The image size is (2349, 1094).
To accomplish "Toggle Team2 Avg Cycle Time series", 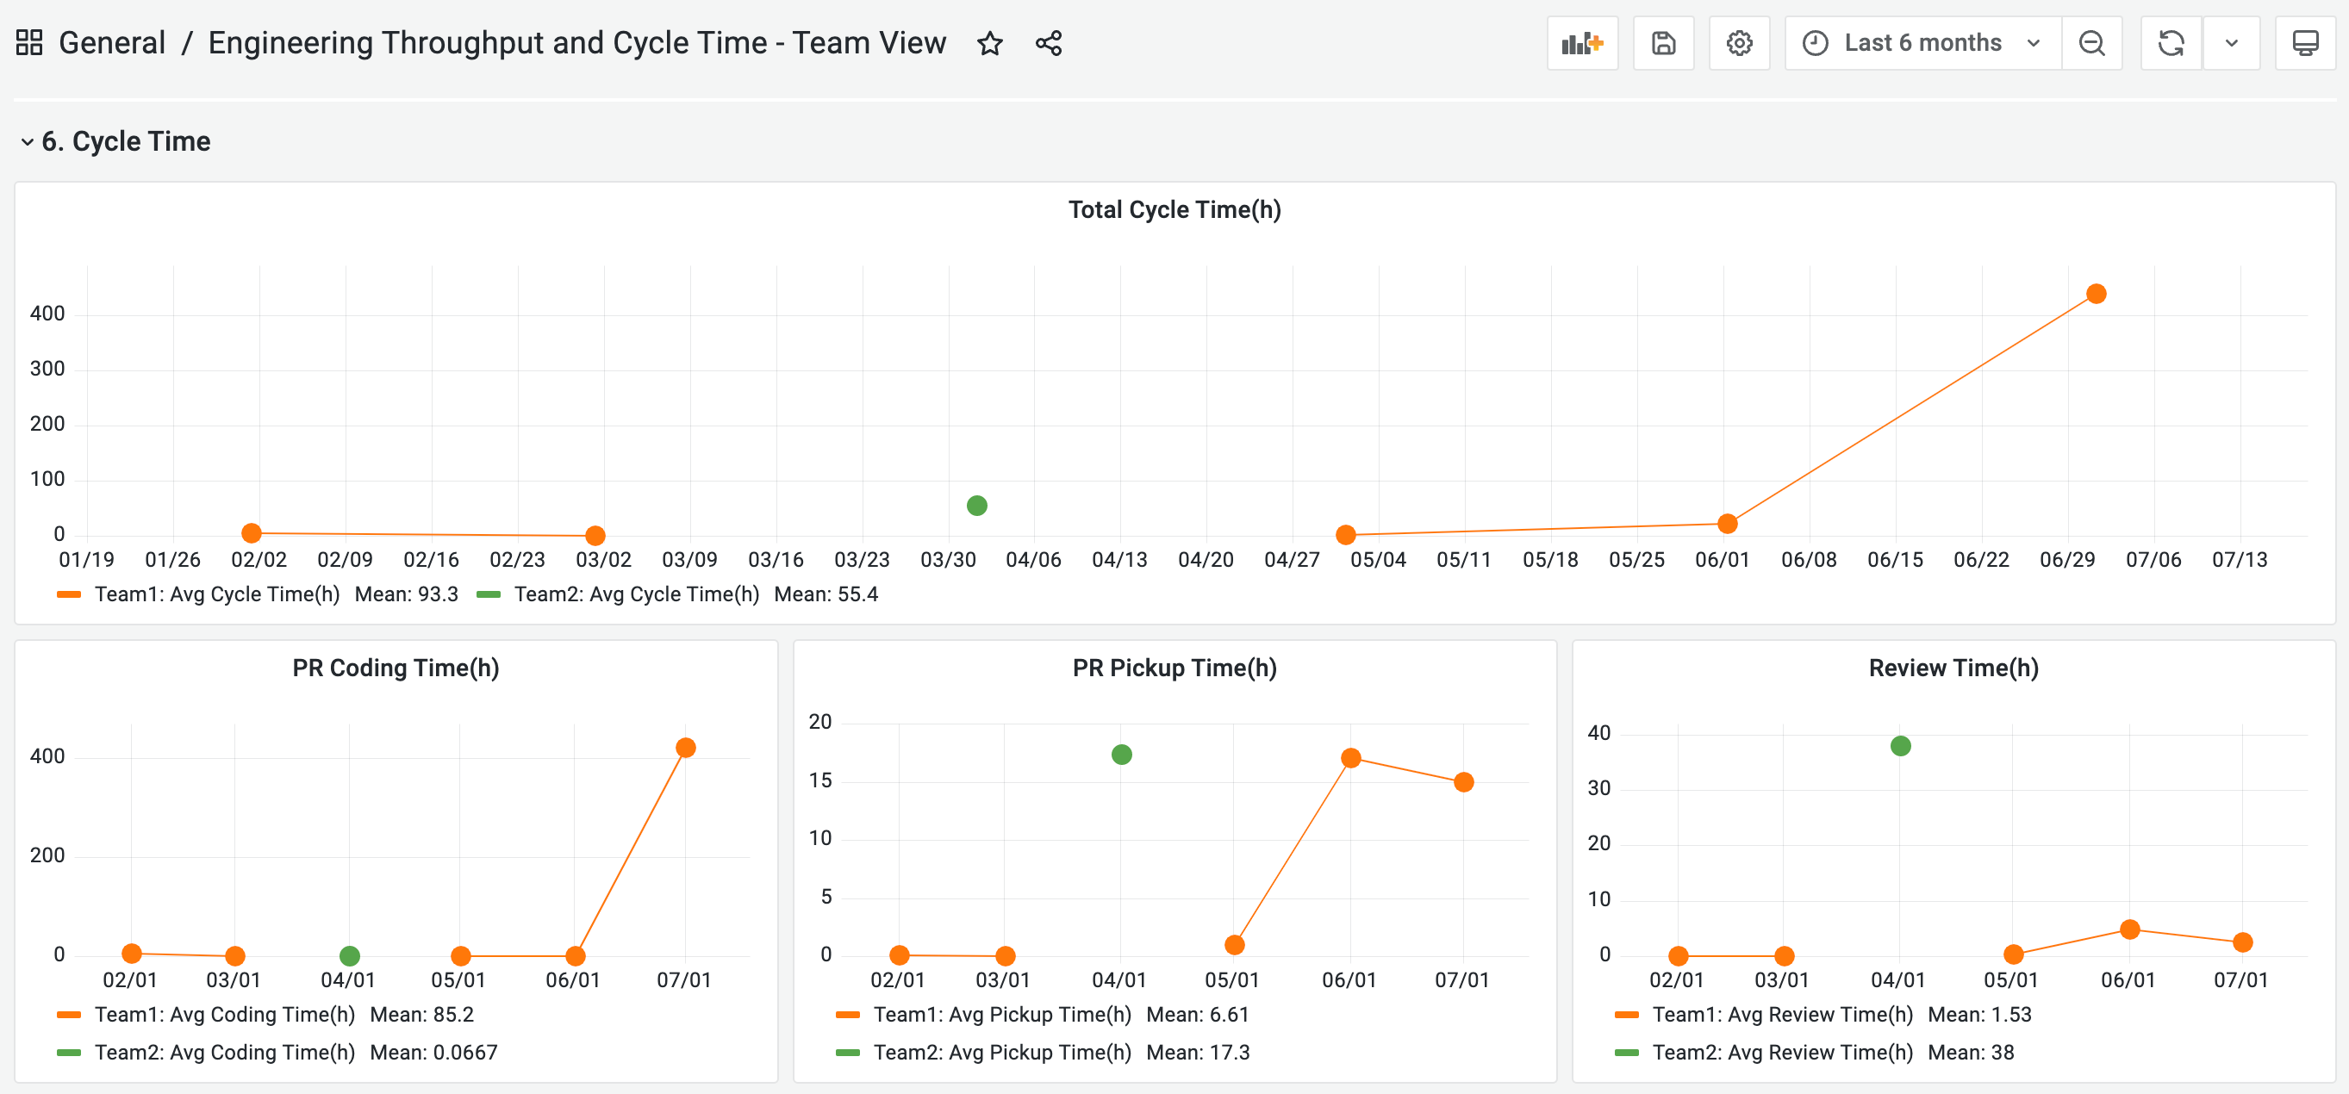I will (636, 594).
